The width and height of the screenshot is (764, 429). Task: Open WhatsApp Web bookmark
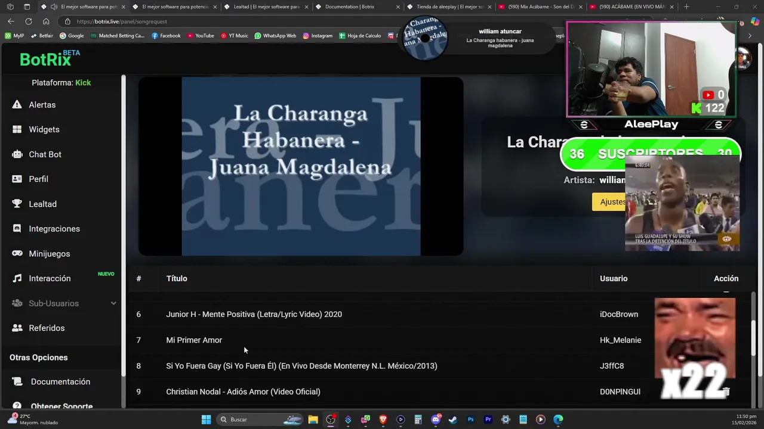coord(275,36)
